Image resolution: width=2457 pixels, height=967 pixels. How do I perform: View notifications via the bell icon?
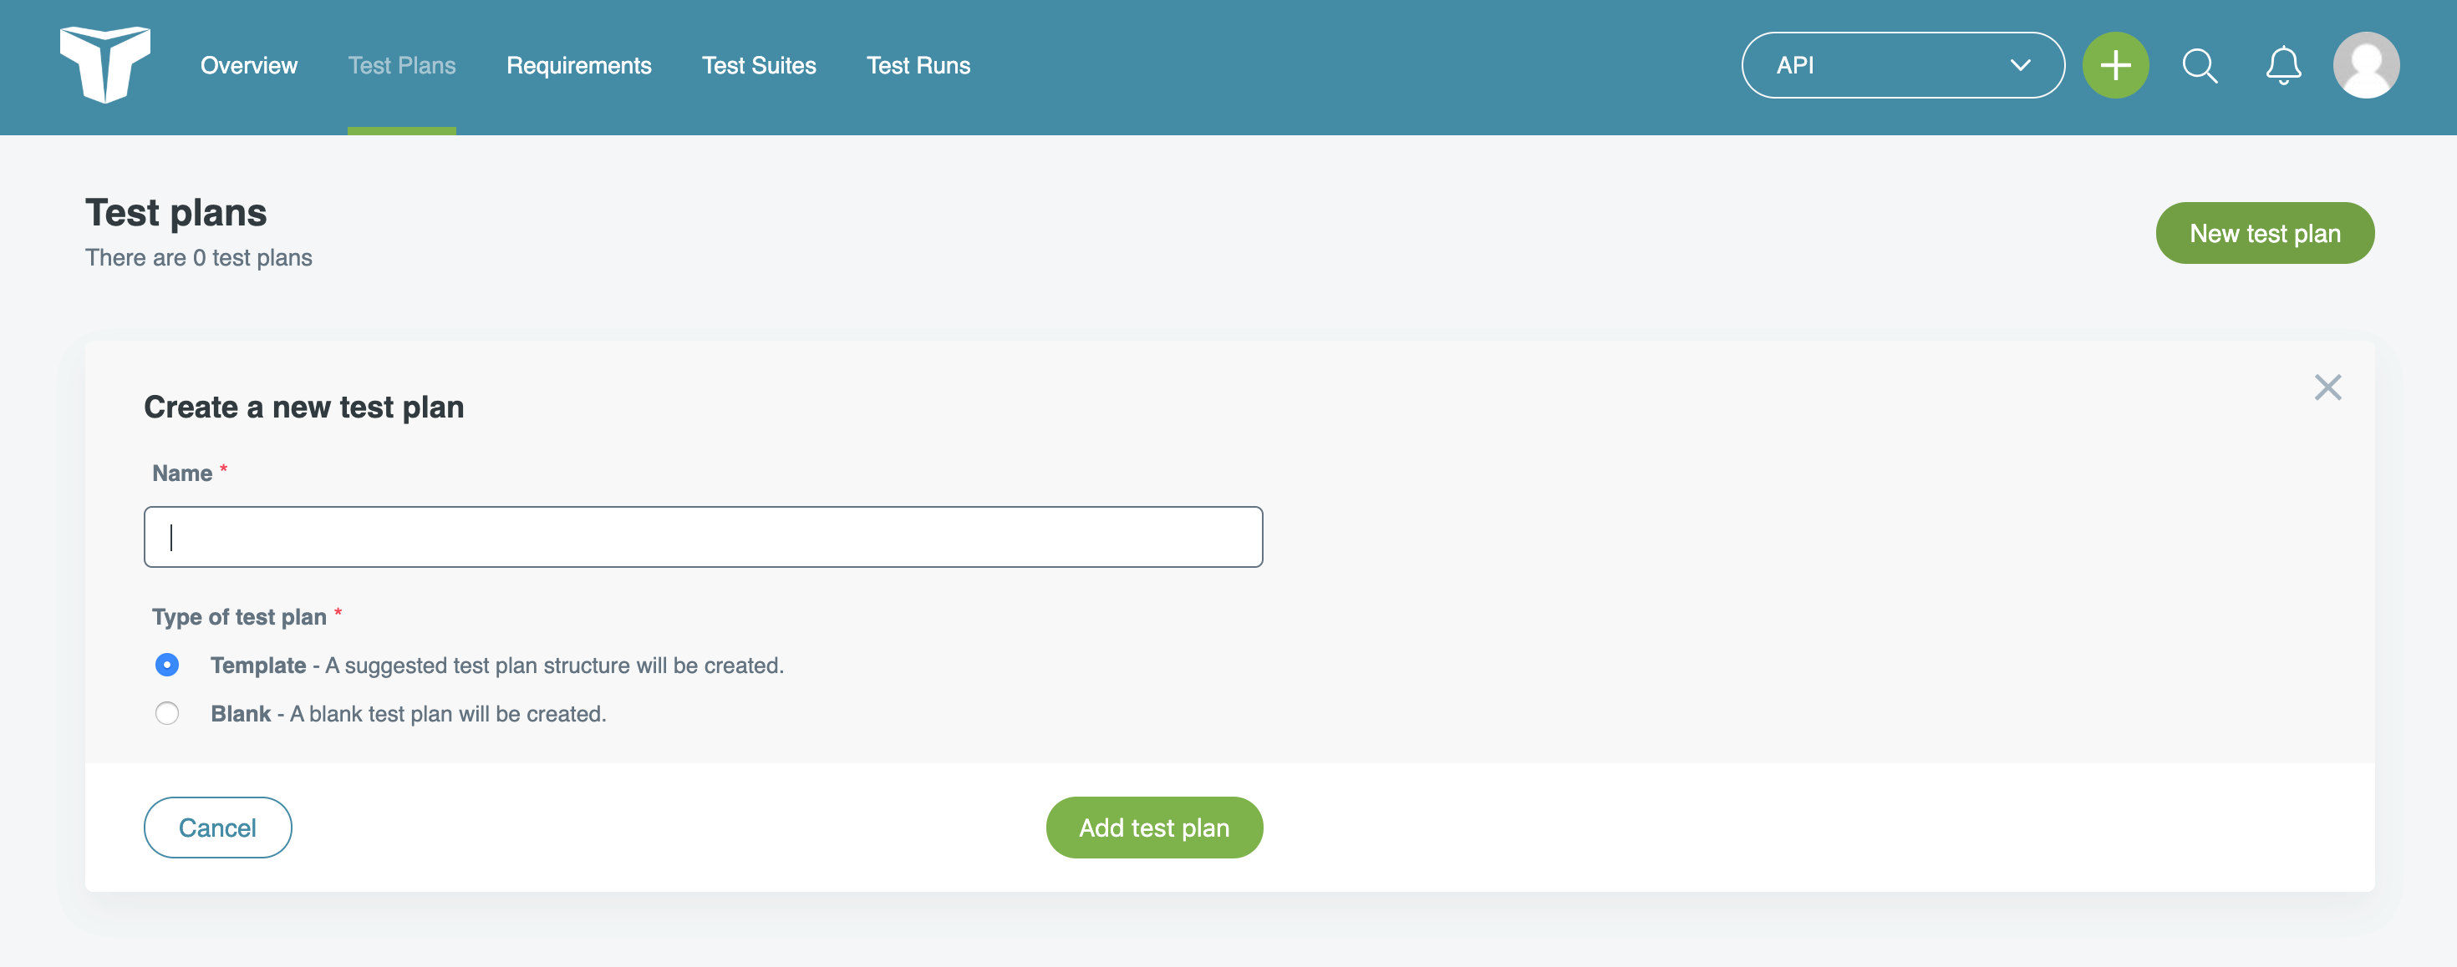[x=2282, y=65]
